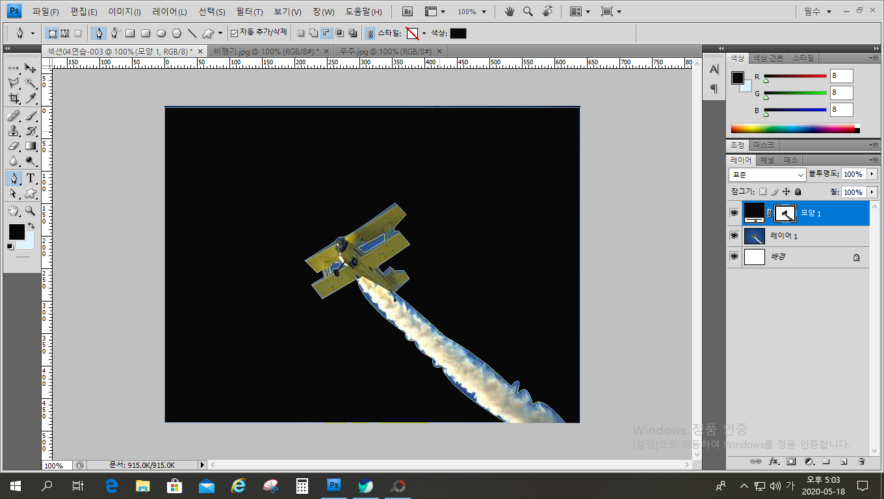
Task: Select the Polygonal Lasso tool
Action: tap(14, 83)
